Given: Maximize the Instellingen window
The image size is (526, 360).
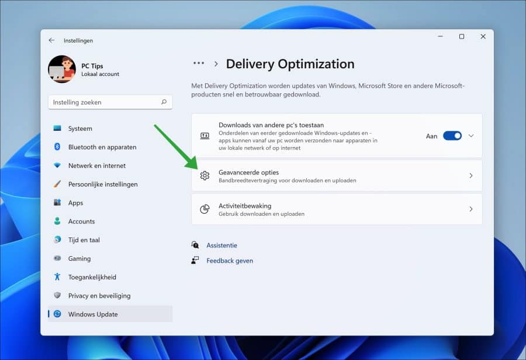Looking at the screenshot, I should click(x=462, y=36).
